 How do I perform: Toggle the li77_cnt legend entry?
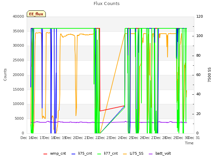click(107, 153)
